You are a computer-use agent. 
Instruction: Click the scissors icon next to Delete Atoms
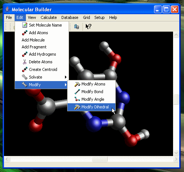coord(24,62)
